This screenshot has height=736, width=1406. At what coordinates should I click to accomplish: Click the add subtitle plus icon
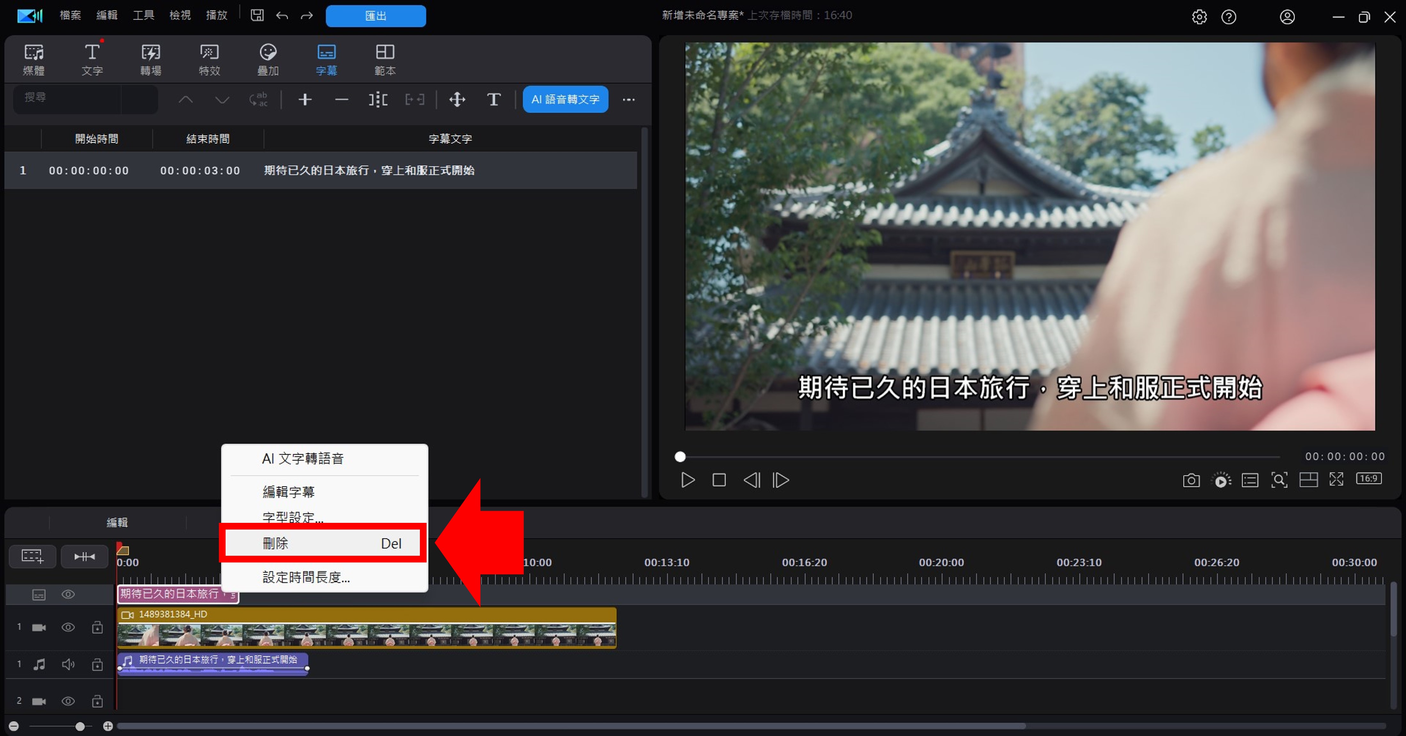pos(305,99)
